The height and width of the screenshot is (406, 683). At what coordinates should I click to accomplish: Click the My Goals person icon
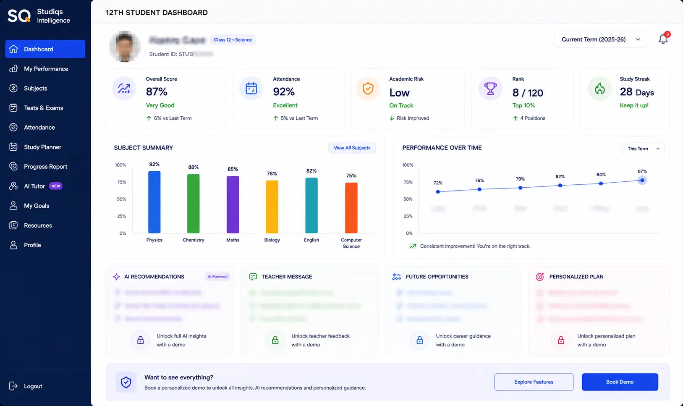(x=13, y=206)
